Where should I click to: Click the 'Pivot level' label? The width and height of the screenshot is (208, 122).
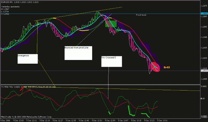click(141, 15)
